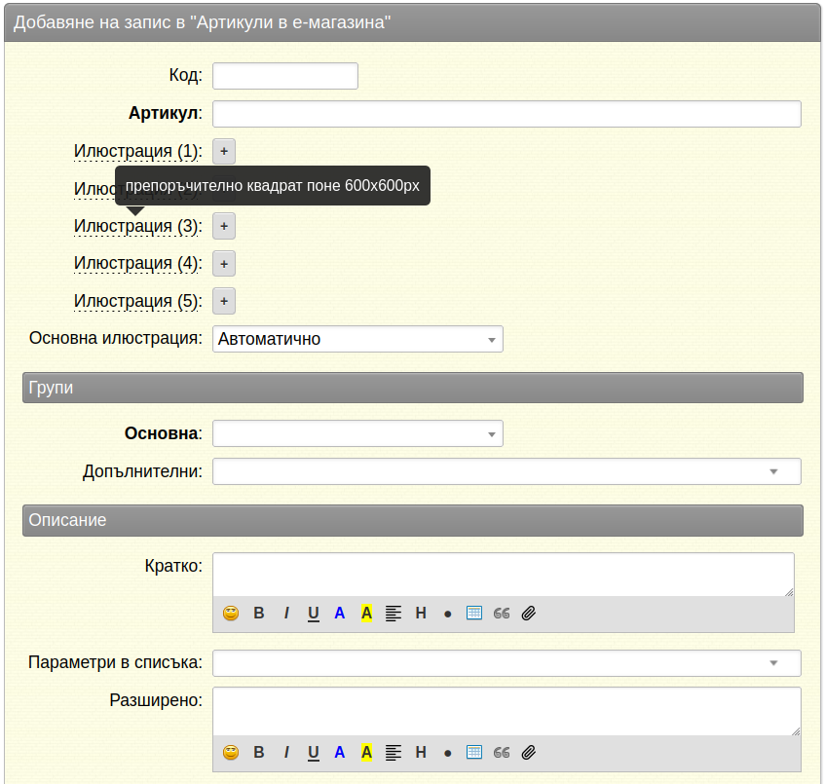825x784 pixels.
Task: Apply yellow highlight in Разширено editor
Action: 367,753
